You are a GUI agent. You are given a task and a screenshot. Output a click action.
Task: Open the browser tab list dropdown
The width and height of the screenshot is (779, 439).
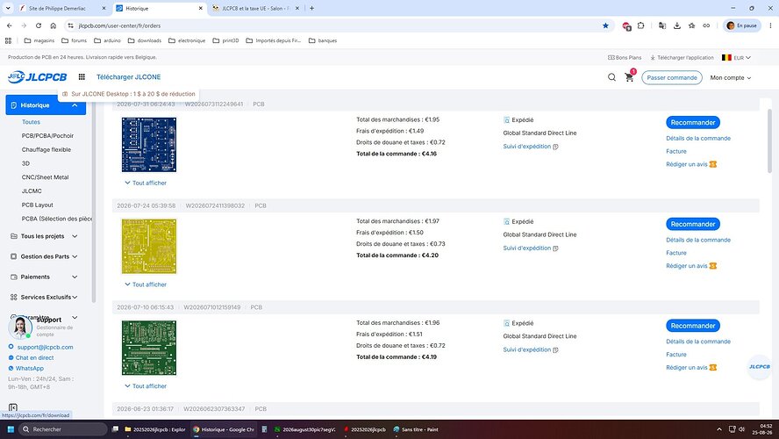(8, 8)
